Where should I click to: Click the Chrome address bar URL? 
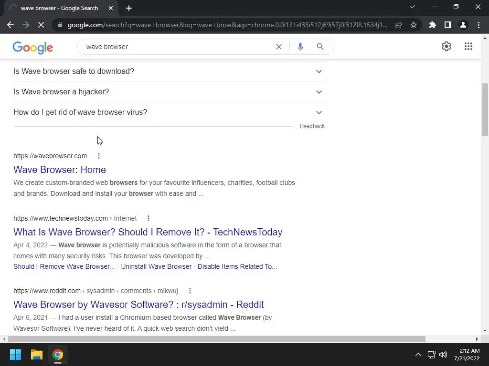[228, 25]
